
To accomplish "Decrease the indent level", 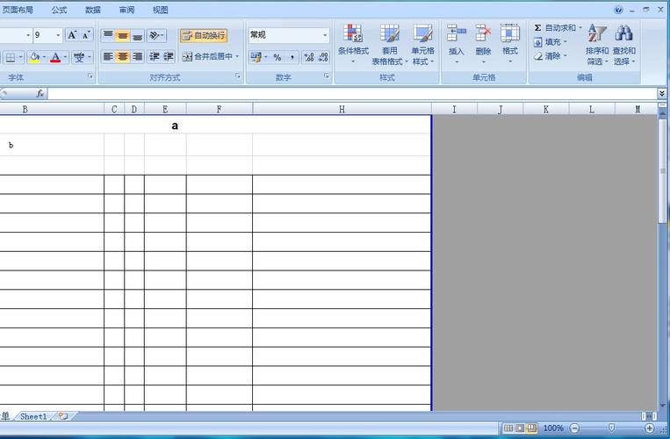I will point(154,56).
